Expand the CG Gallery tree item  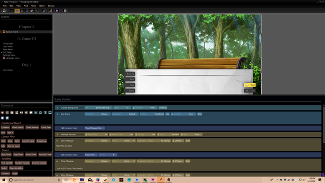click(x=2, y=52)
